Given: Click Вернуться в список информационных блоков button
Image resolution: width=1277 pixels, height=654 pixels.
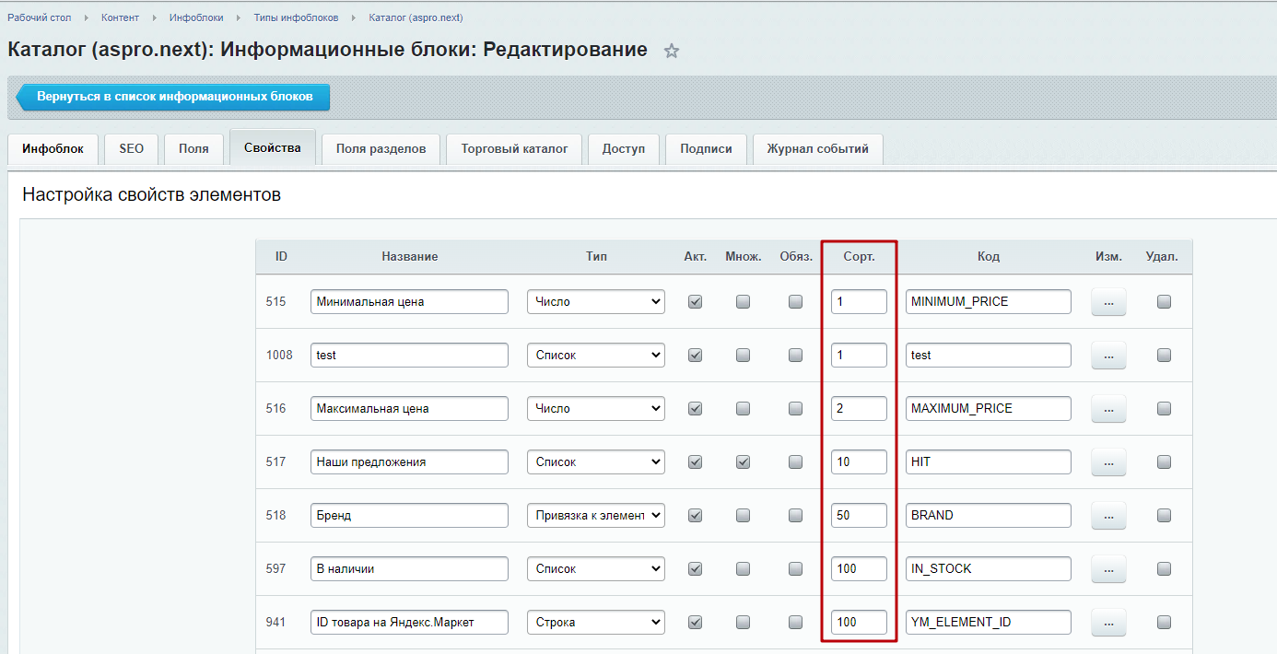Looking at the screenshot, I should click(x=174, y=97).
